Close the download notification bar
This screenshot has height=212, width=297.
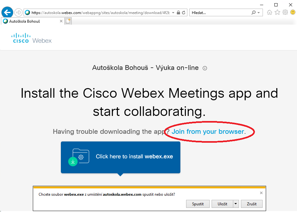point(261,193)
